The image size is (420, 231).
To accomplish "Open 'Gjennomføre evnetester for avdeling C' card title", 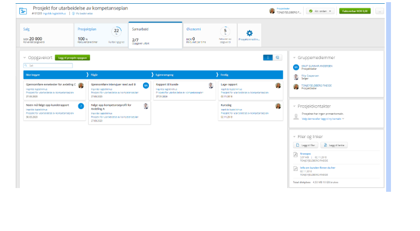I will click(x=51, y=84).
